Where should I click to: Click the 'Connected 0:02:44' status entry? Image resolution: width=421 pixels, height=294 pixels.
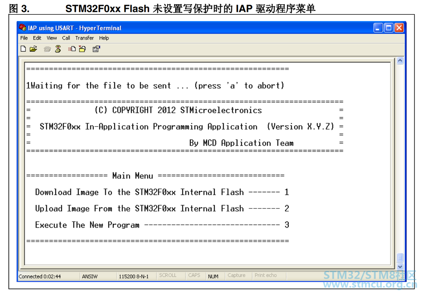click(x=40, y=276)
